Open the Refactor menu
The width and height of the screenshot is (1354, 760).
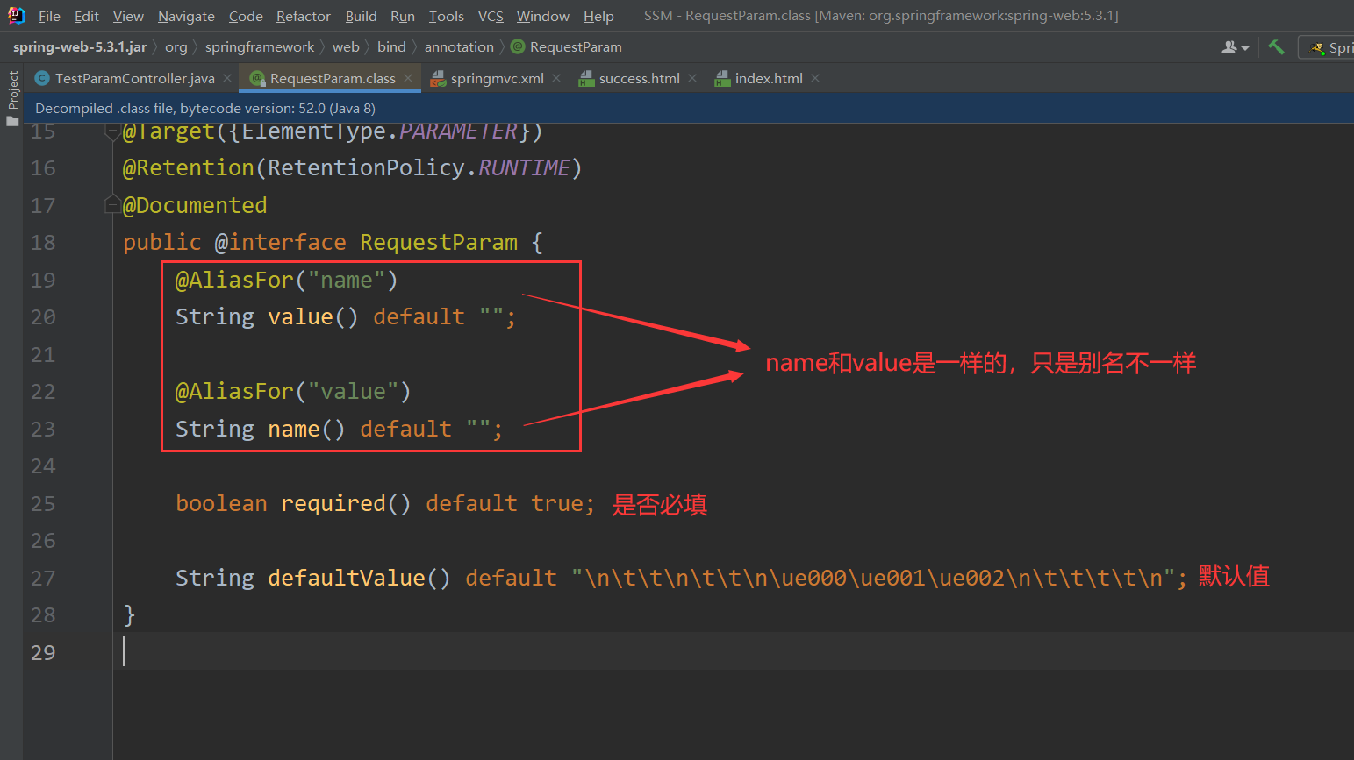pos(304,16)
